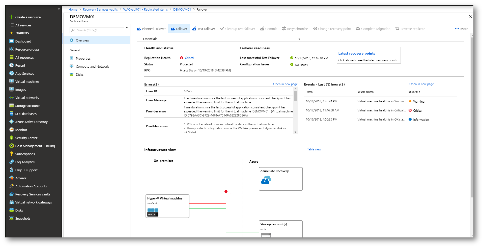Click Cleanup test failover

pos(237,29)
